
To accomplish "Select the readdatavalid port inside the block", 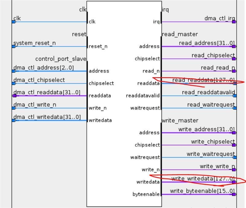I will 143,96.
